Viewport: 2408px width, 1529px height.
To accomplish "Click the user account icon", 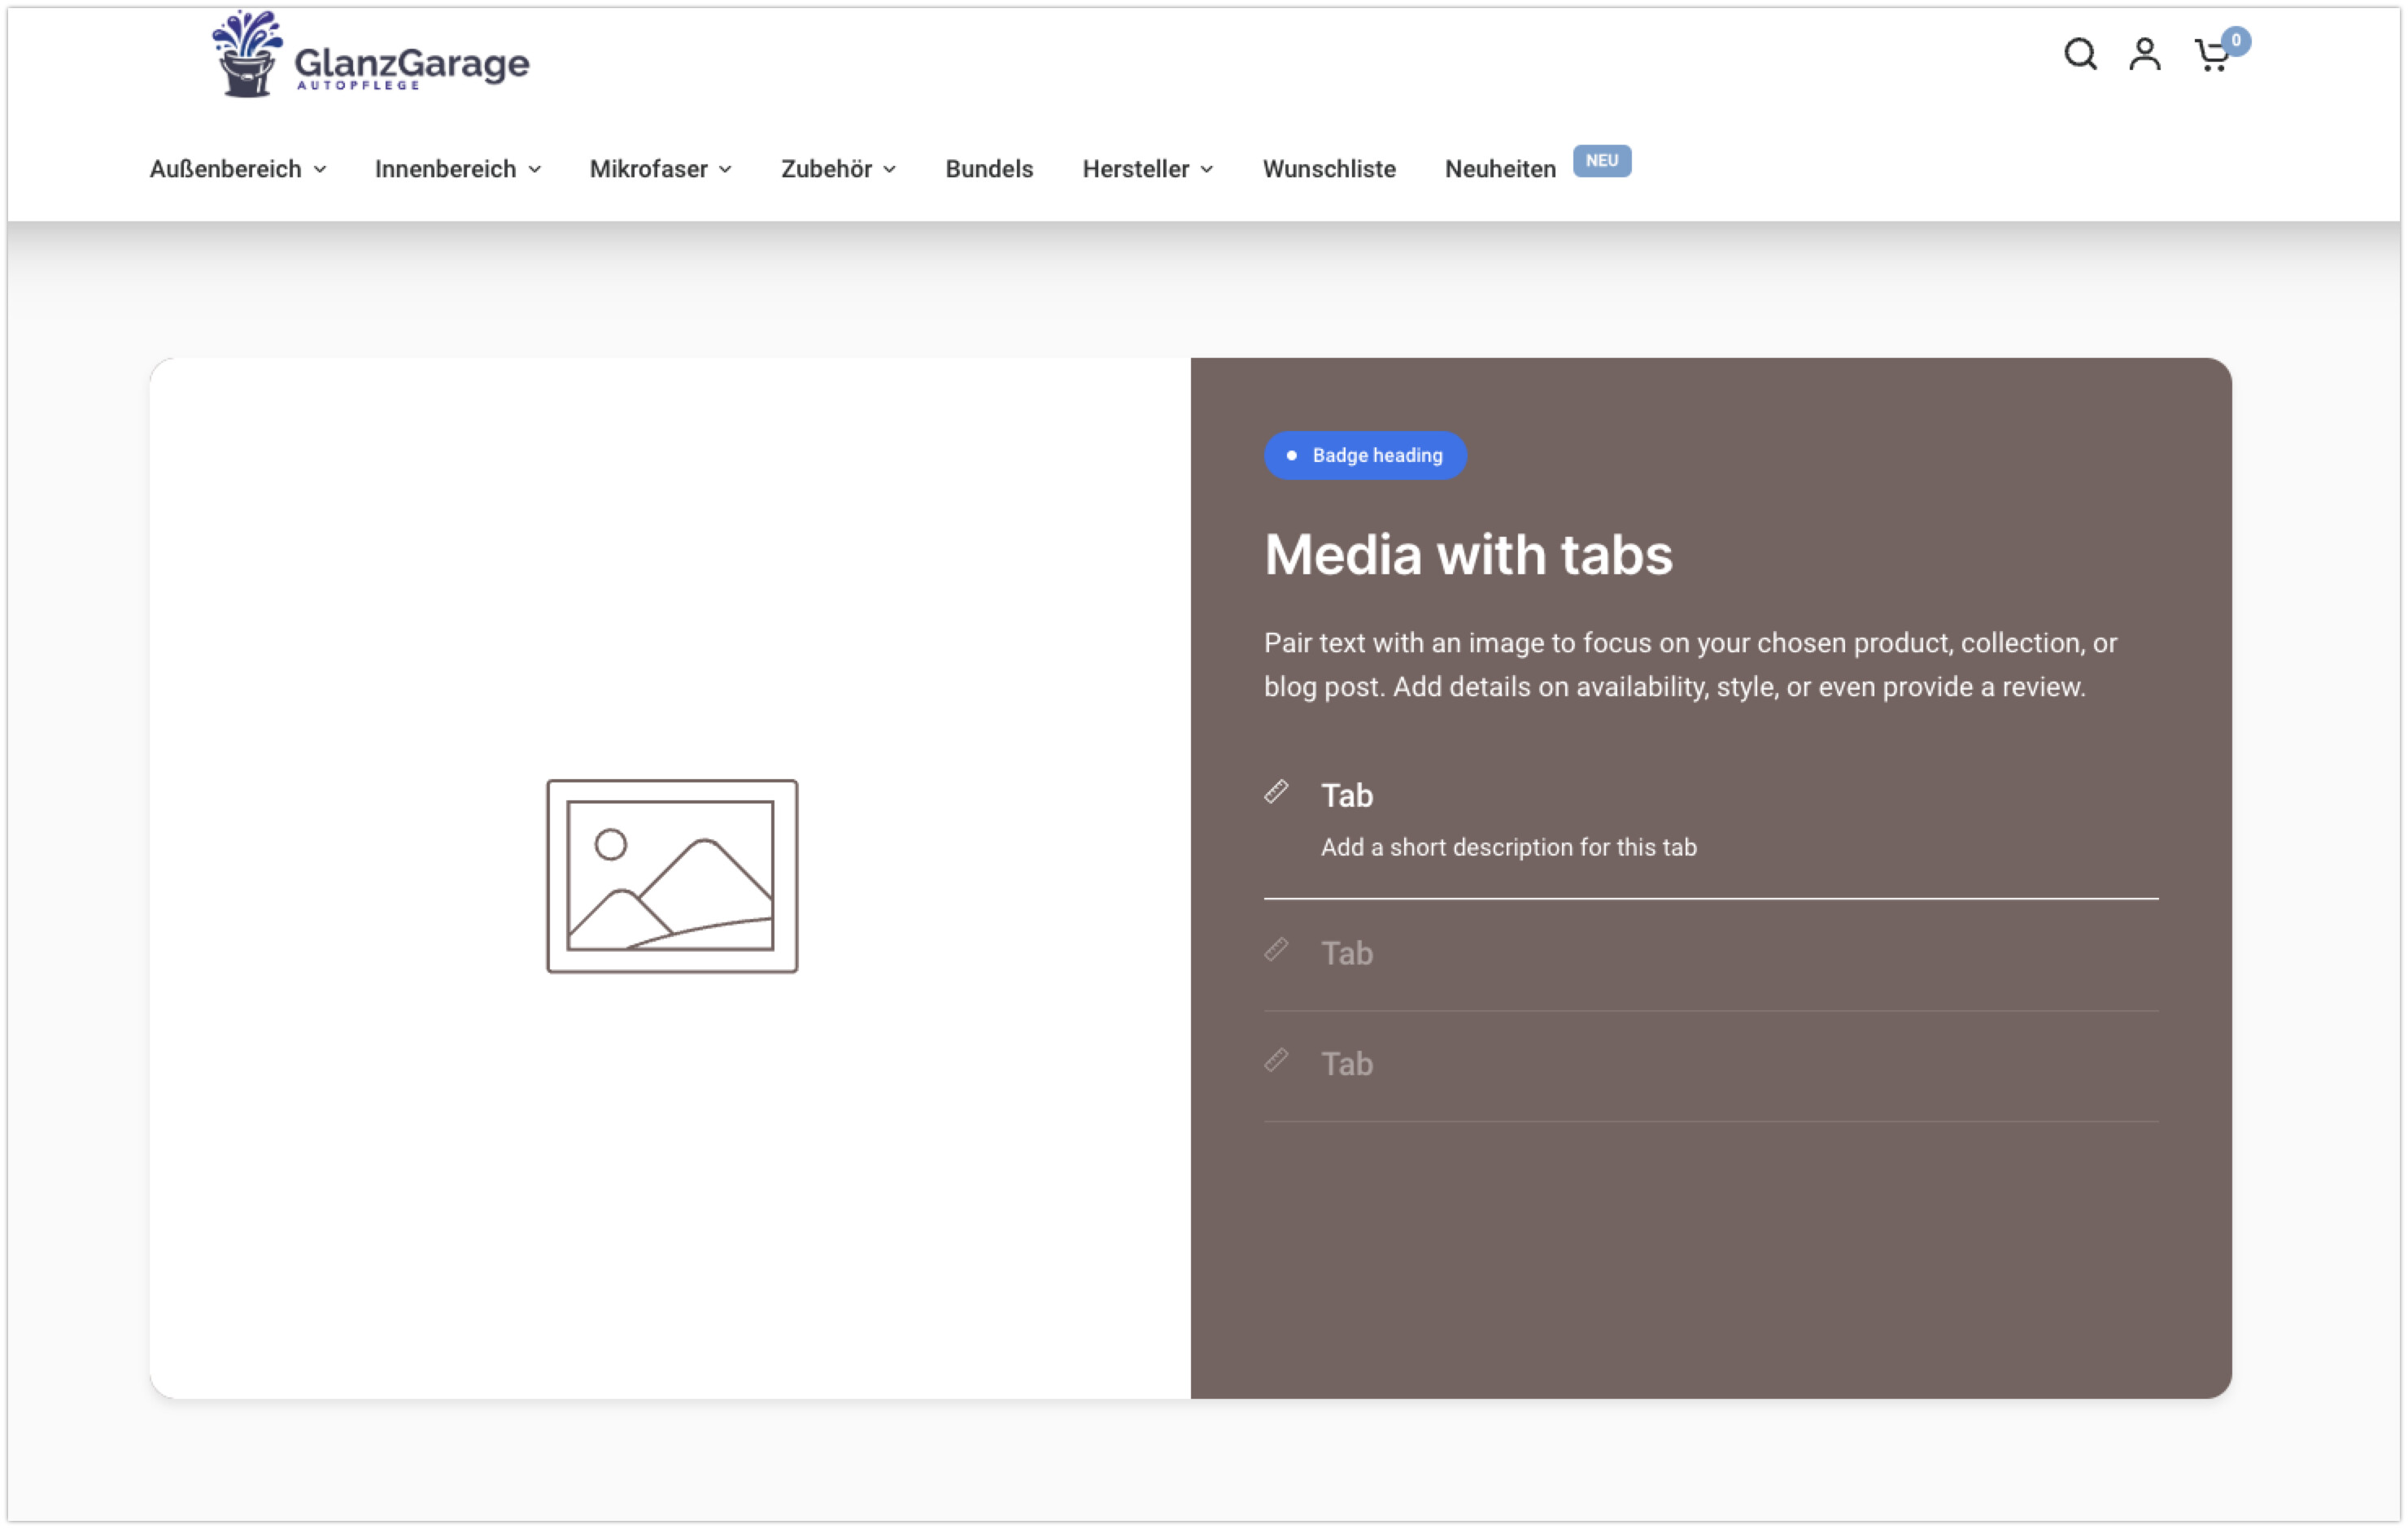I will [2144, 54].
